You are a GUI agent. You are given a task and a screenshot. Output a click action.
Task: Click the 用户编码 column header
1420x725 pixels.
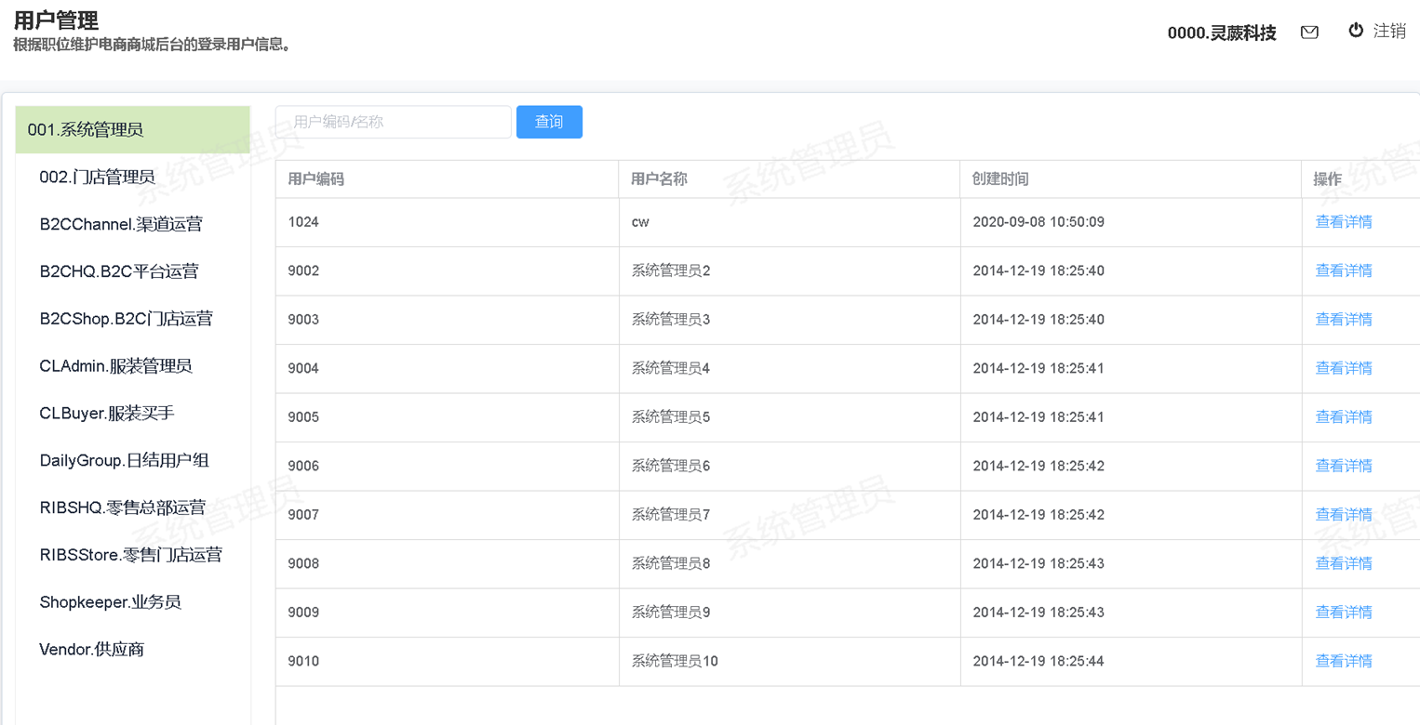click(316, 179)
